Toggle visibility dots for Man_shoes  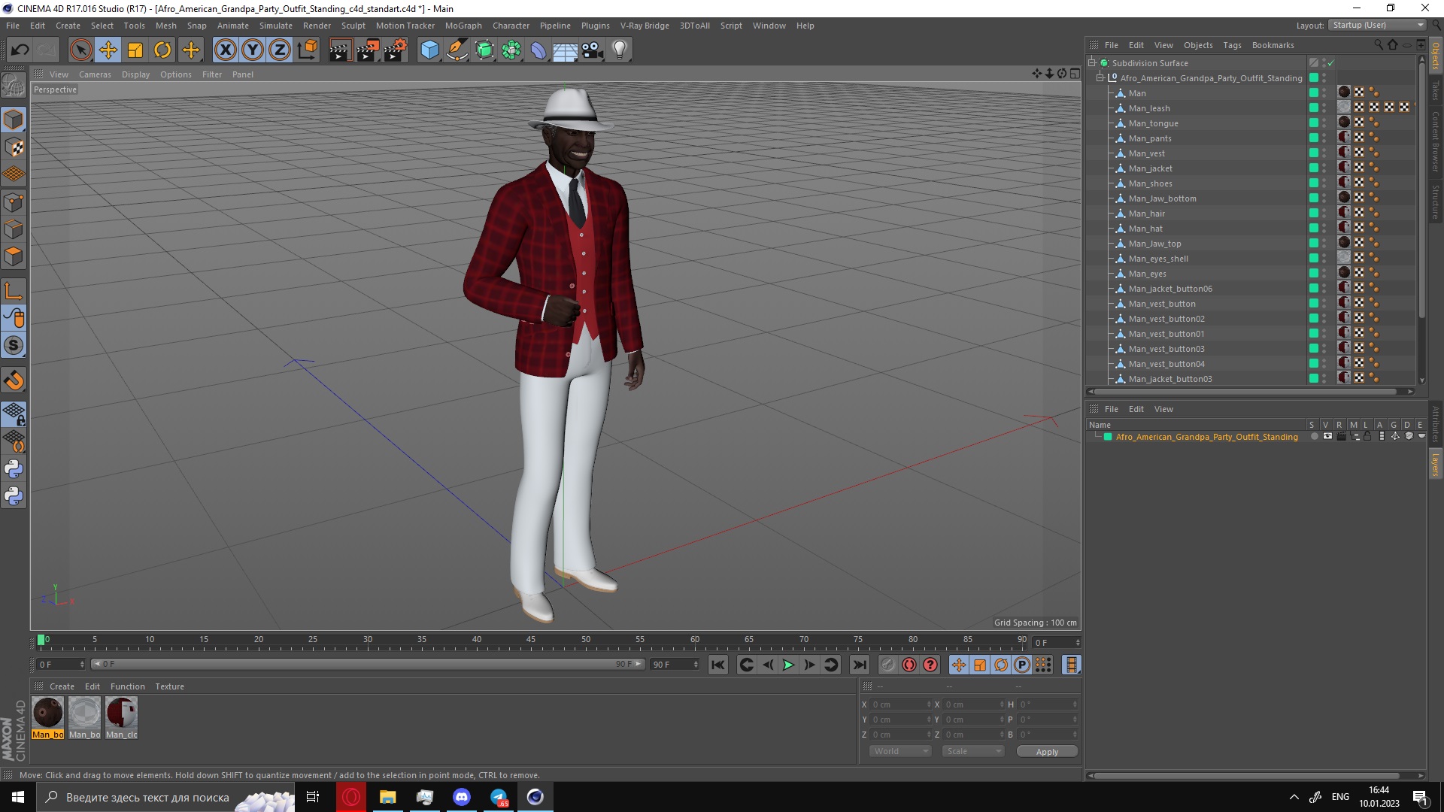(1324, 183)
